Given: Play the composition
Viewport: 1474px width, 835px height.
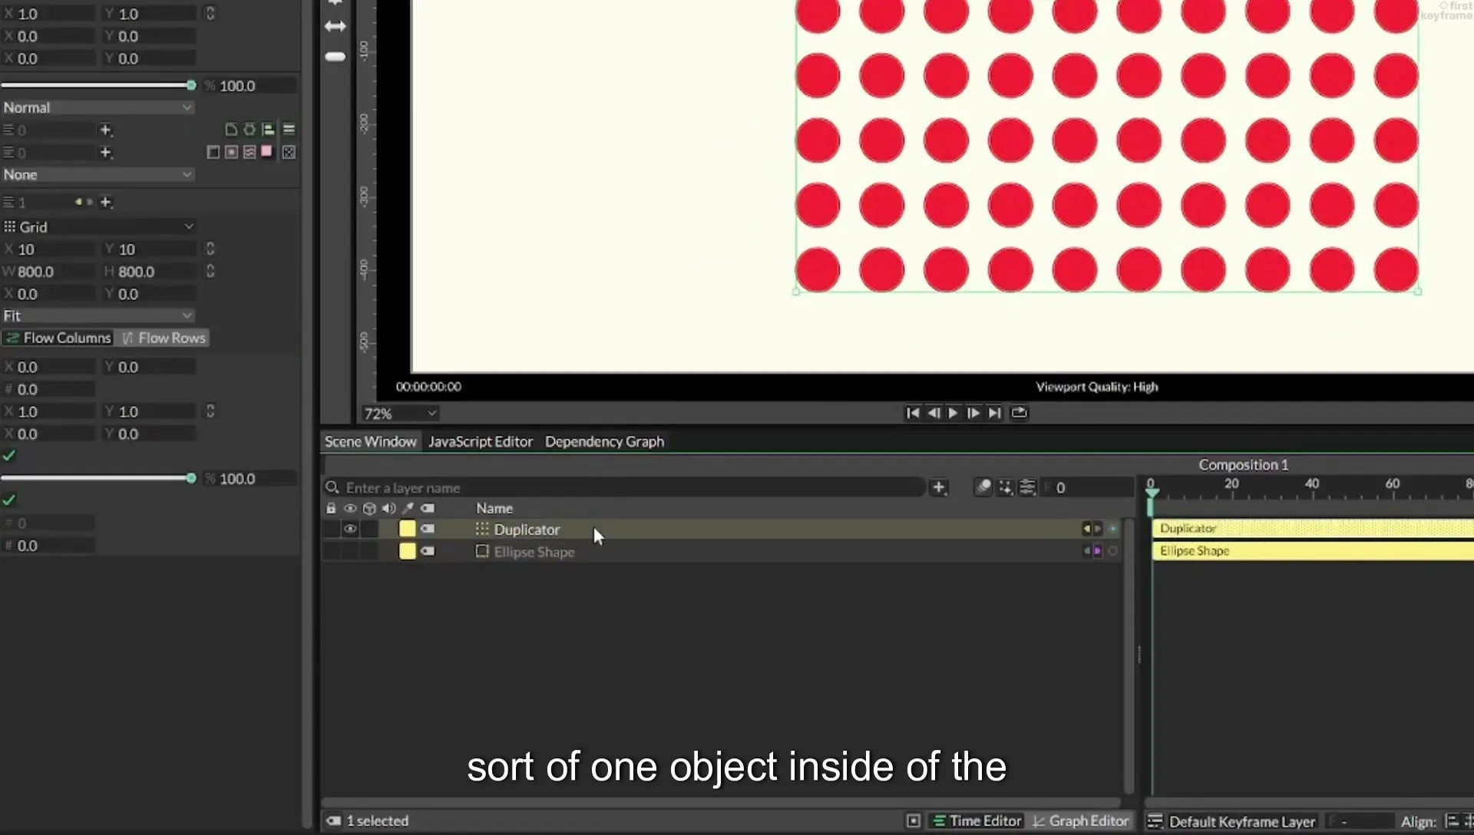Looking at the screenshot, I should point(953,413).
